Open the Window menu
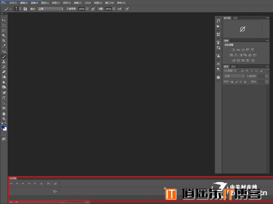The width and height of the screenshot is (273, 204). [110, 3]
